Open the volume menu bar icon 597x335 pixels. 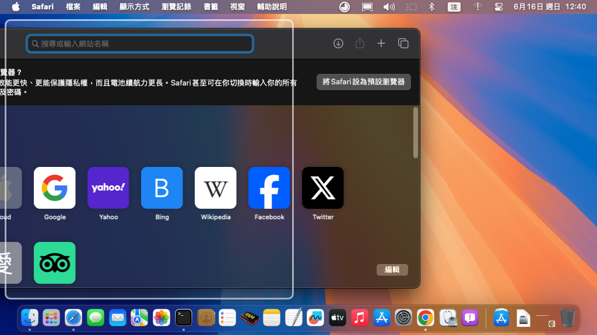point(389,7)
